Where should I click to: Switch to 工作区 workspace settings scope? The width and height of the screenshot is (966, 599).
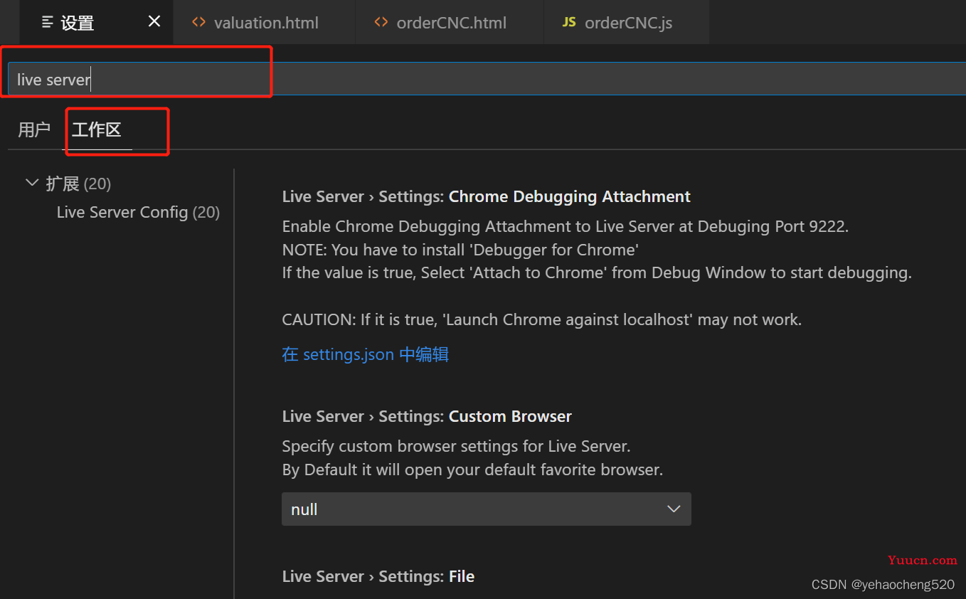[97, 130]
